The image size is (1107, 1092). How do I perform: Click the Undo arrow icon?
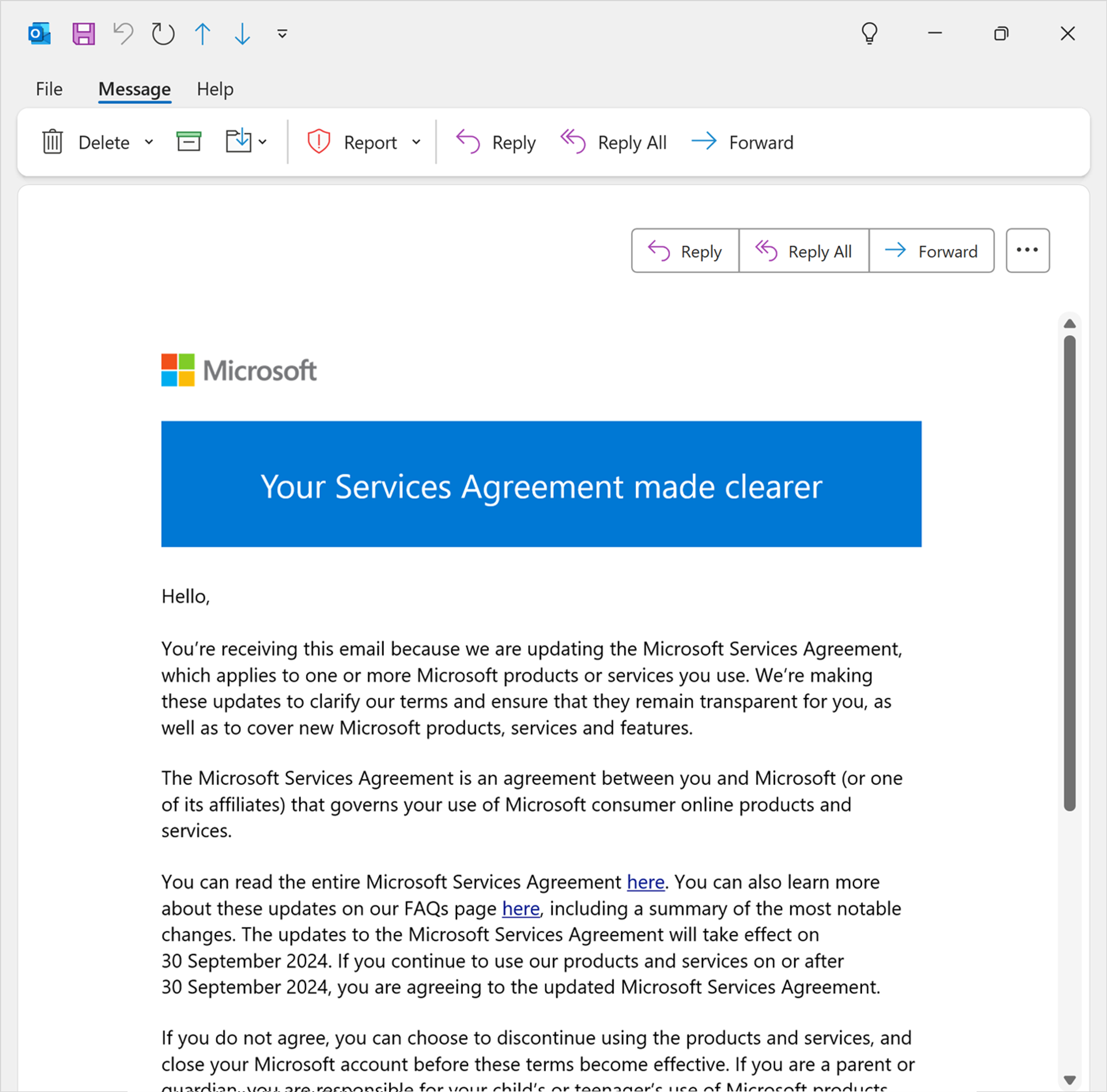tap(123, 34)
